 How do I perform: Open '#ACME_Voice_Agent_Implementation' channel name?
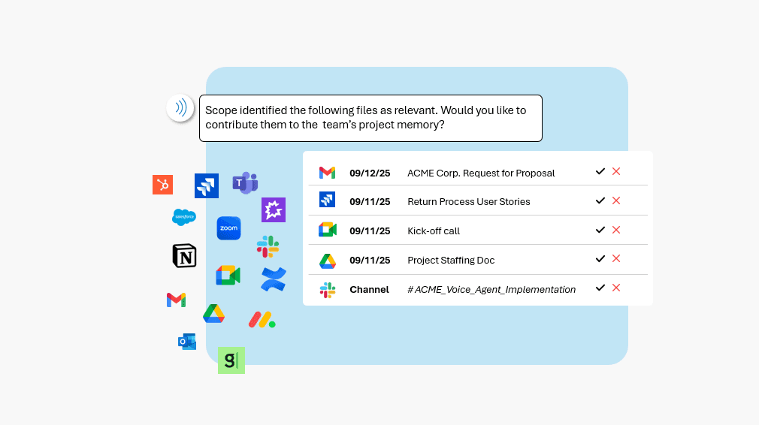(x=491, y=290)
